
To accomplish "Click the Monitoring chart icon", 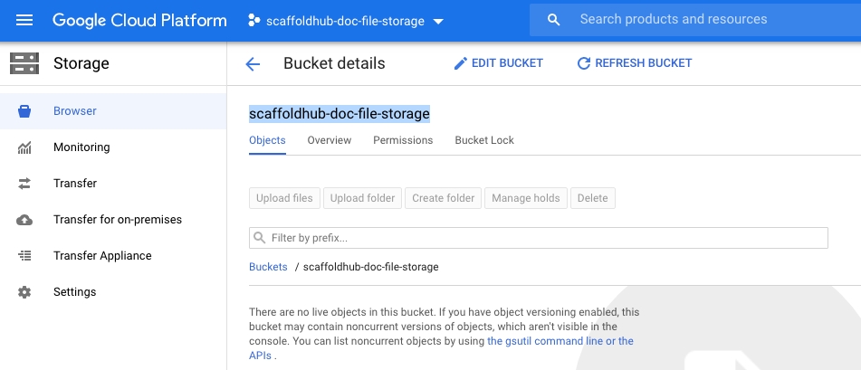I will click(x=24, y=147).
